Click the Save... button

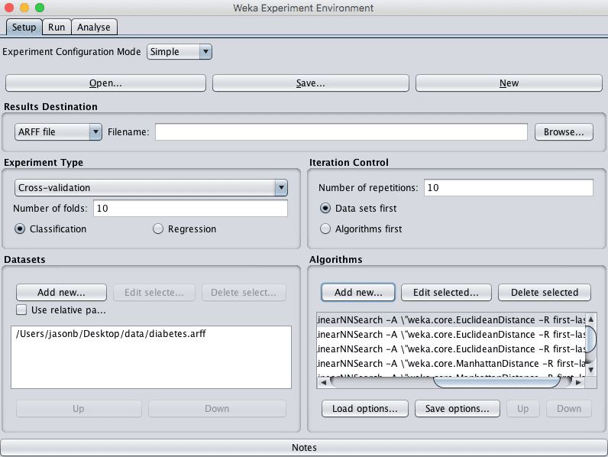tap(311, 83)
